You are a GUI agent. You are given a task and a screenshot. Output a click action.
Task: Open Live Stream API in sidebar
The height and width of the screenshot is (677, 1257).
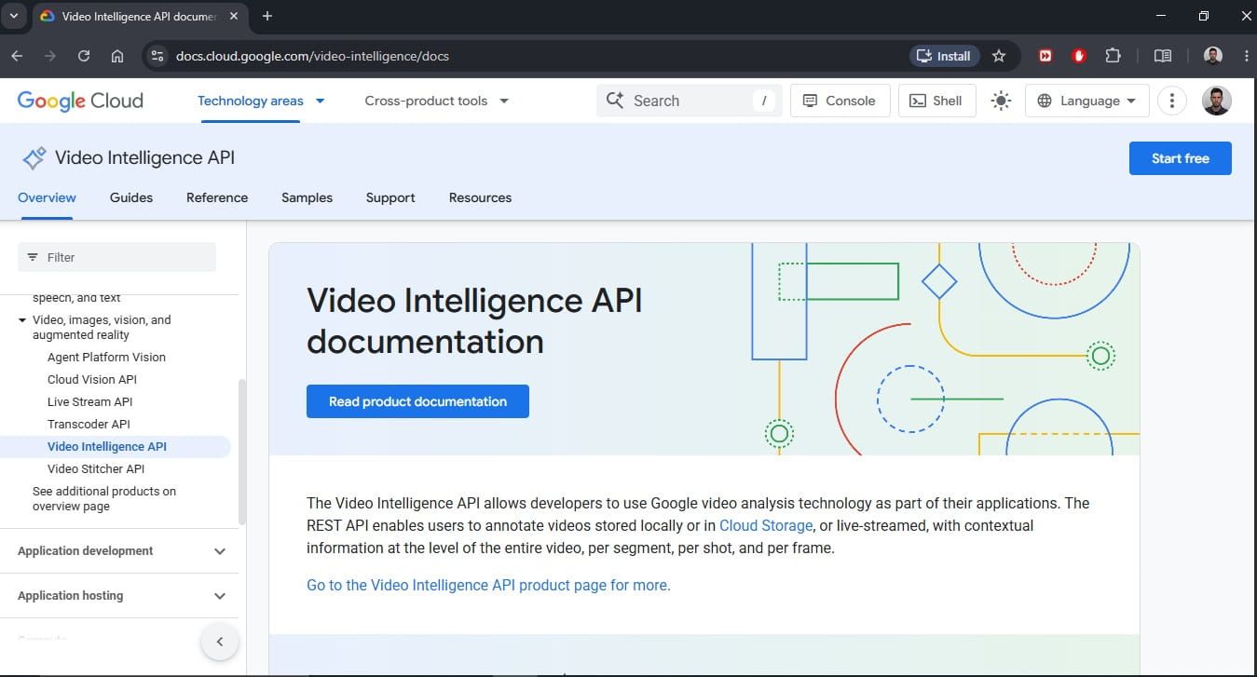pos(89,401)
